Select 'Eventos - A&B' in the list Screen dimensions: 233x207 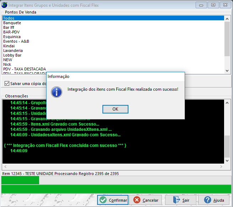(x=113, y=41)
